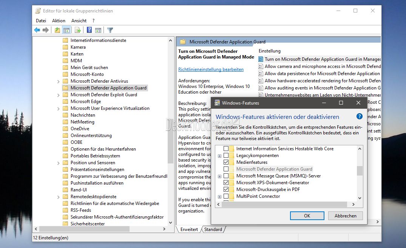Select the Internetinformationsdienste tree folder

(x=99, y=40)
